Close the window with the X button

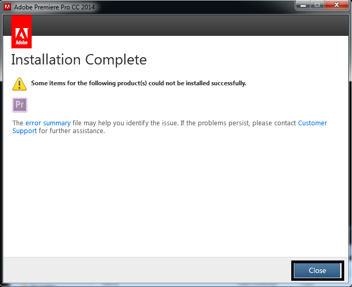point(336,5)
